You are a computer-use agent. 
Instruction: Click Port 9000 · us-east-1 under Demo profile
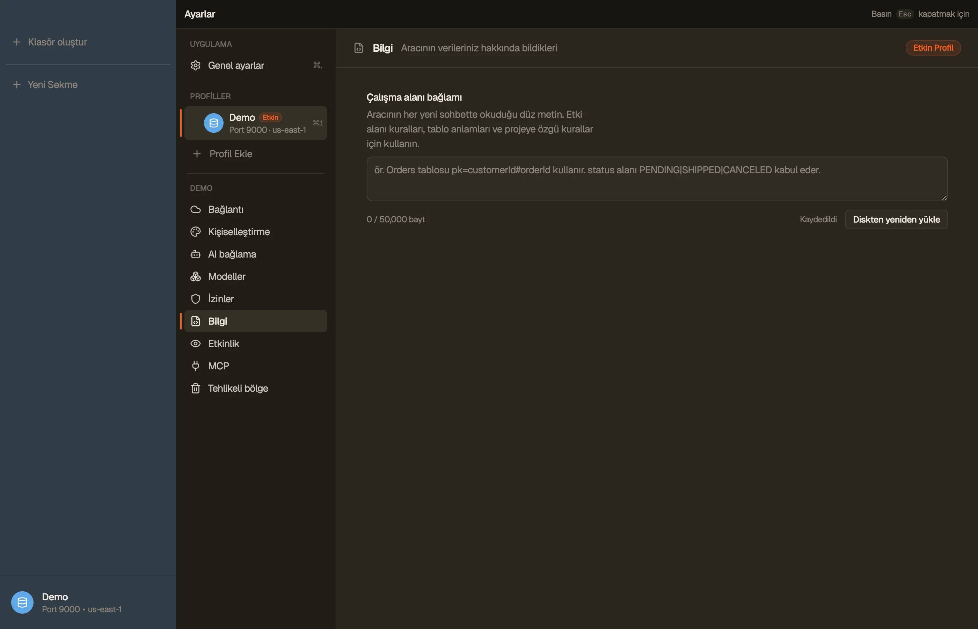[267, 130]
